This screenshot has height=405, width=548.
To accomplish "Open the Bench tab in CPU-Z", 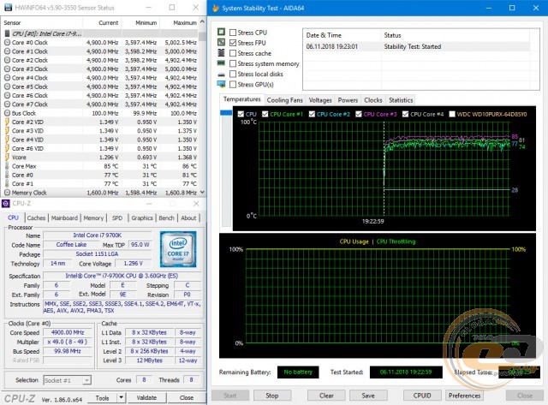I will (166, 218).
